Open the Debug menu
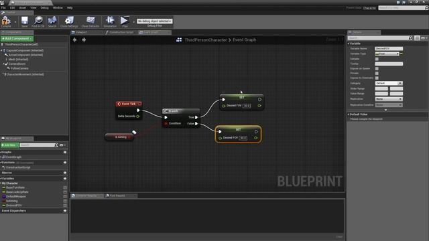Viewport: 429px width, 241px height. [x=44, y=7]
